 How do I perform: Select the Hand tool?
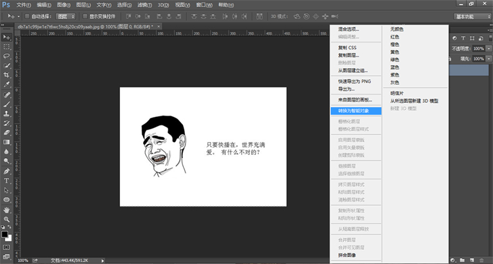point(6,210)
